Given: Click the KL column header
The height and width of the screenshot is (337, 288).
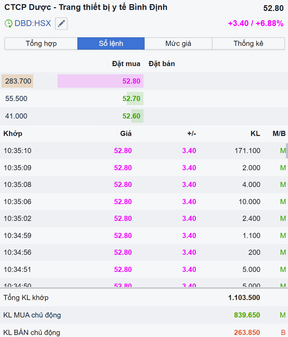Looking at the screenshot, I should [255, 134].
